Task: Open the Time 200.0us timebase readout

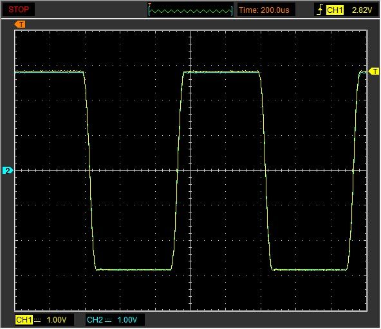Action: (264, 10)
